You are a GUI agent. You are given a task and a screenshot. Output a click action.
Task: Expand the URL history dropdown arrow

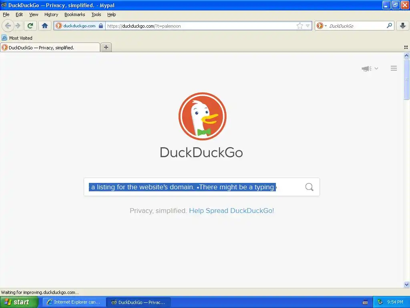tap(308, 26)
